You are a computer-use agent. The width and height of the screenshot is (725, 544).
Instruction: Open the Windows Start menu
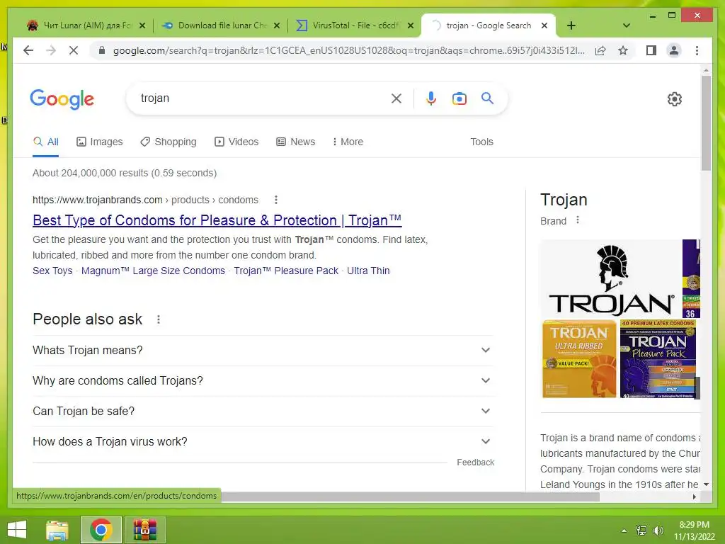17,530
